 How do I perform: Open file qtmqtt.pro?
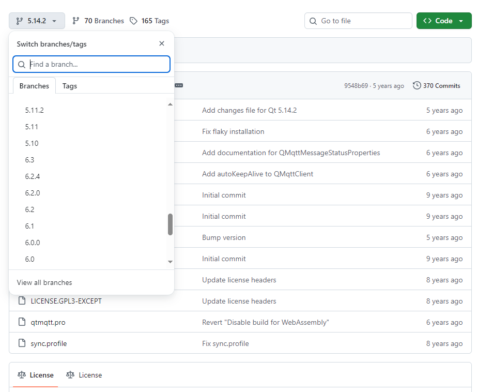(48, 322)
